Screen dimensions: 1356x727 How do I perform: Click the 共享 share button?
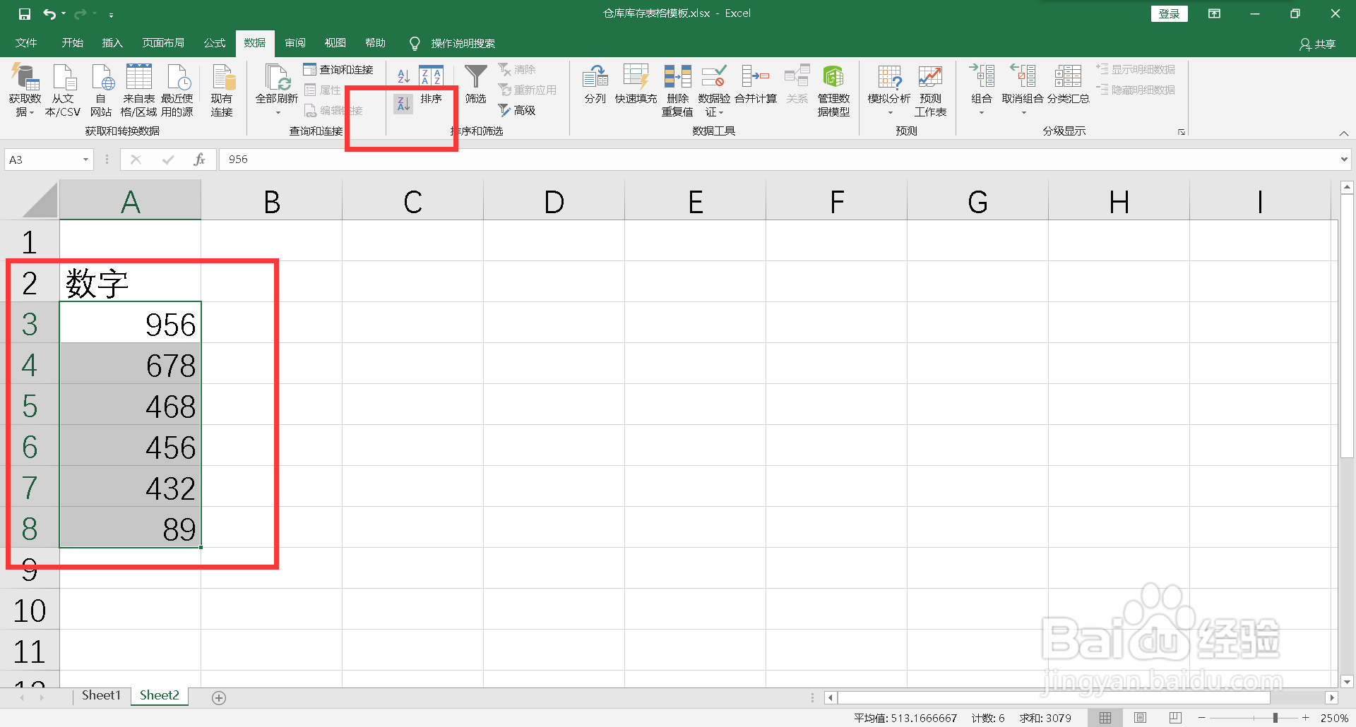point(1318,44)
